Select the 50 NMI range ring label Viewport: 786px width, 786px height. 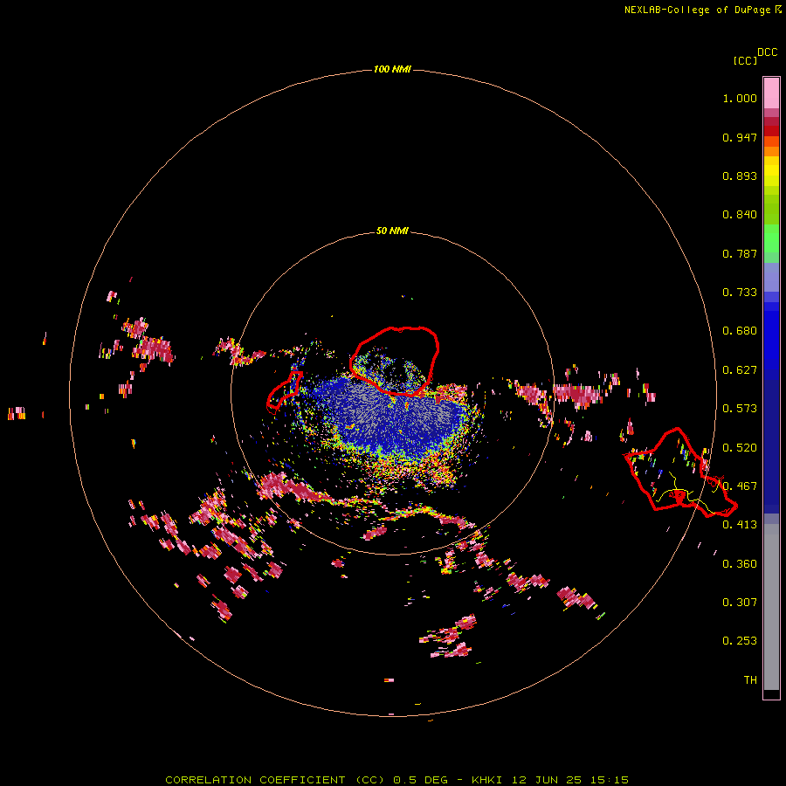click(392, 231)
